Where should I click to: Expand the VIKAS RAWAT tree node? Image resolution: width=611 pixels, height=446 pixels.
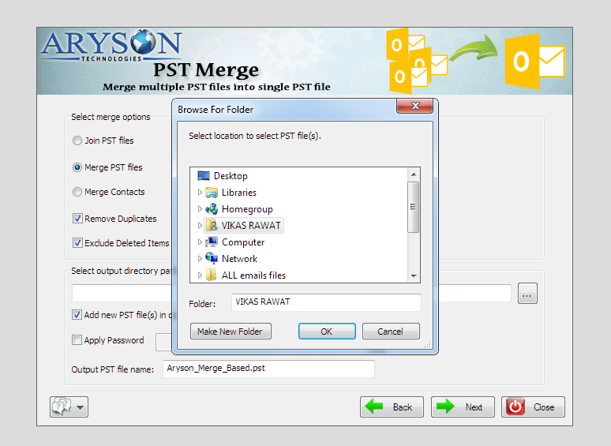200,226
